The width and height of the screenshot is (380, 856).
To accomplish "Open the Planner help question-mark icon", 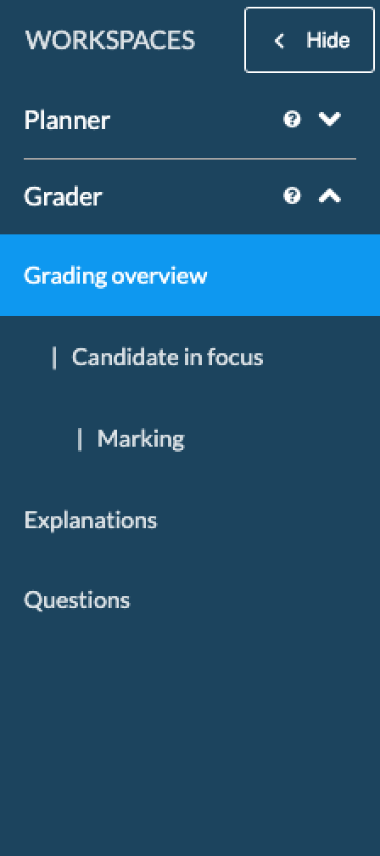I will (293, 119).
